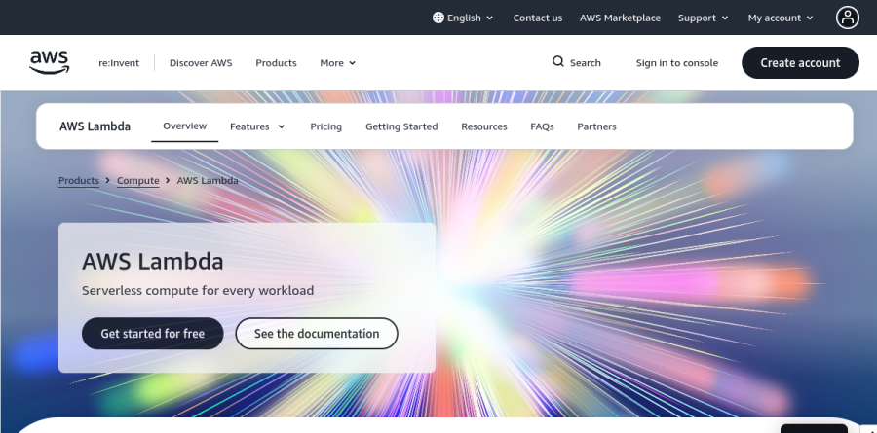This screenshot has width=877, height=433.
Task: Select the Getting Started tab
Action: (x=401, y=126)
